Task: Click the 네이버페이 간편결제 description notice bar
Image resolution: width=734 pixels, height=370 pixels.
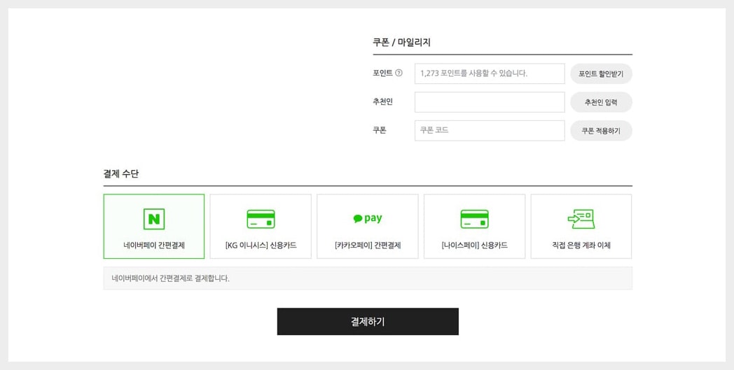Action: click(x=367, y=278)
